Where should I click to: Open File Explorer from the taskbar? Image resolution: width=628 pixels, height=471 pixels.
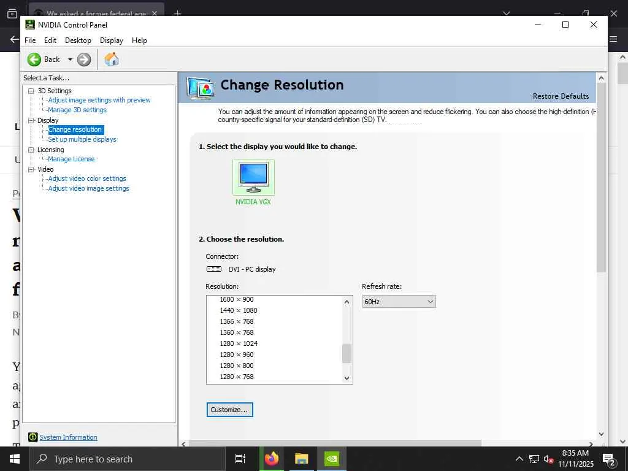(x=302, y=459)
